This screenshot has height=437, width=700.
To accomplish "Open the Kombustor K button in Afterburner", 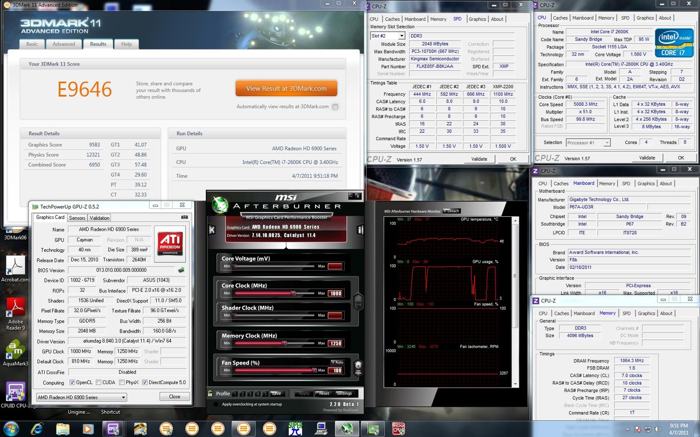I will (212, 229).
